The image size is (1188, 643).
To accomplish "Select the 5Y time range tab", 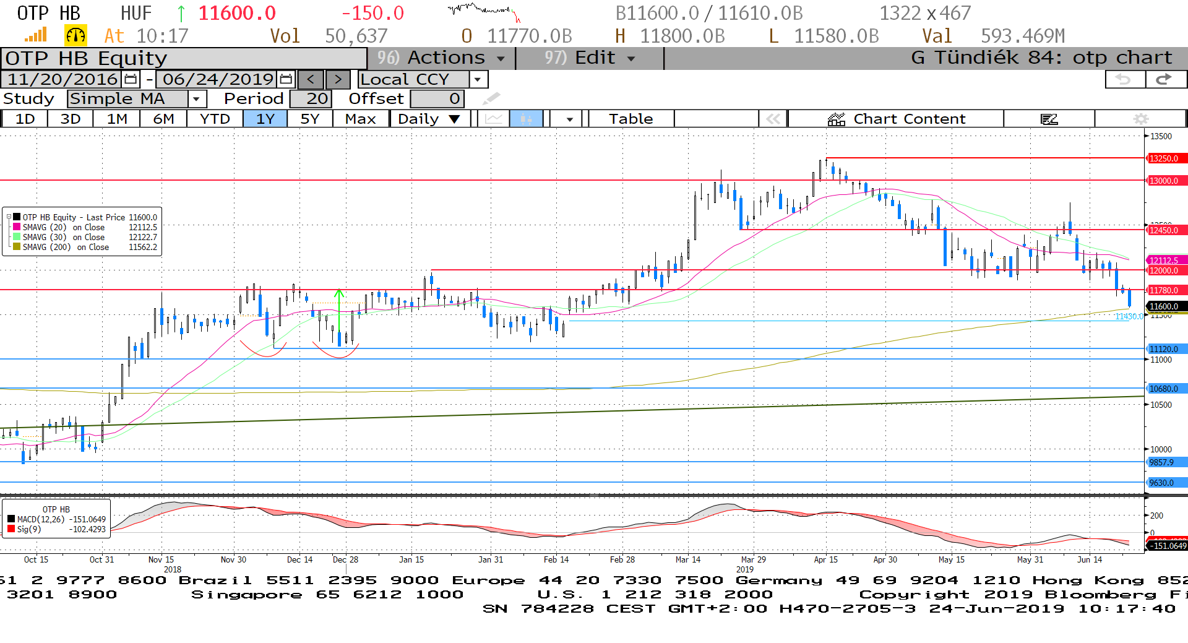I will point(310,119).
